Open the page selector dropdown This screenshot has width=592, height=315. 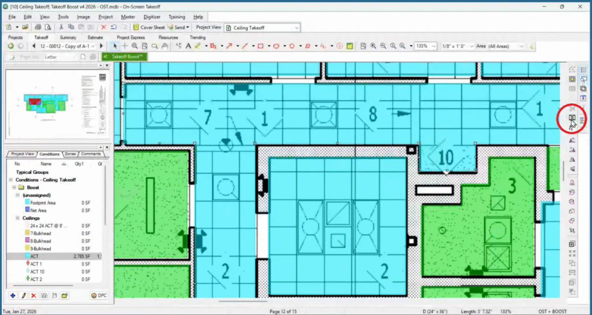[x=93, y=46]
